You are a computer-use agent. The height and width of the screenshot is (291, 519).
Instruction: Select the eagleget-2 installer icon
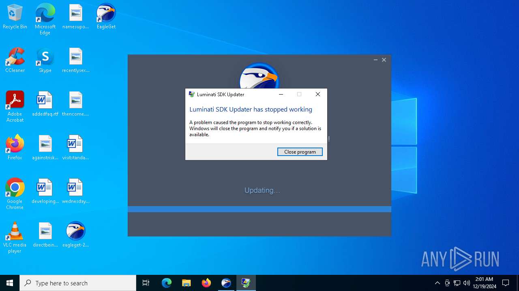tap(75, 235)
